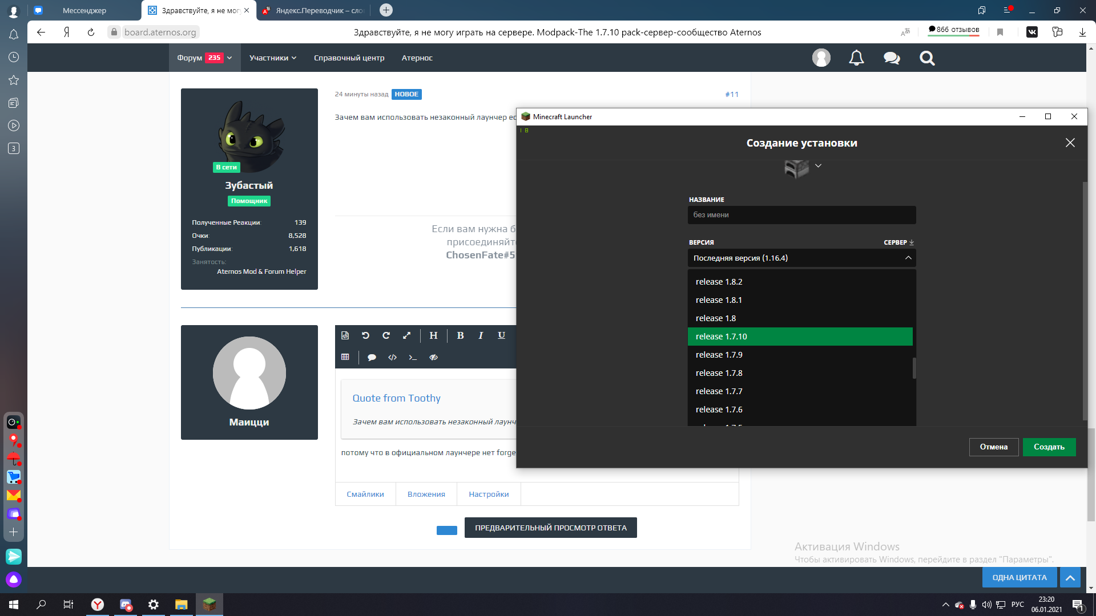
Task: Toggle BBCode source view in editor toolbar
Action: click(x=345, y=335)
